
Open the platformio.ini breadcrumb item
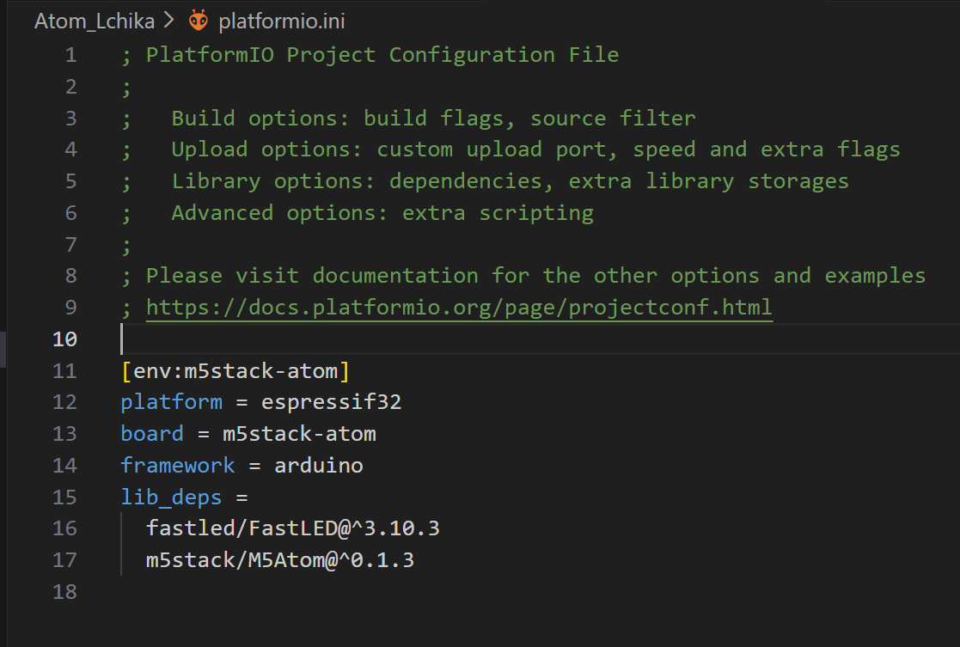tap(281, 21)
